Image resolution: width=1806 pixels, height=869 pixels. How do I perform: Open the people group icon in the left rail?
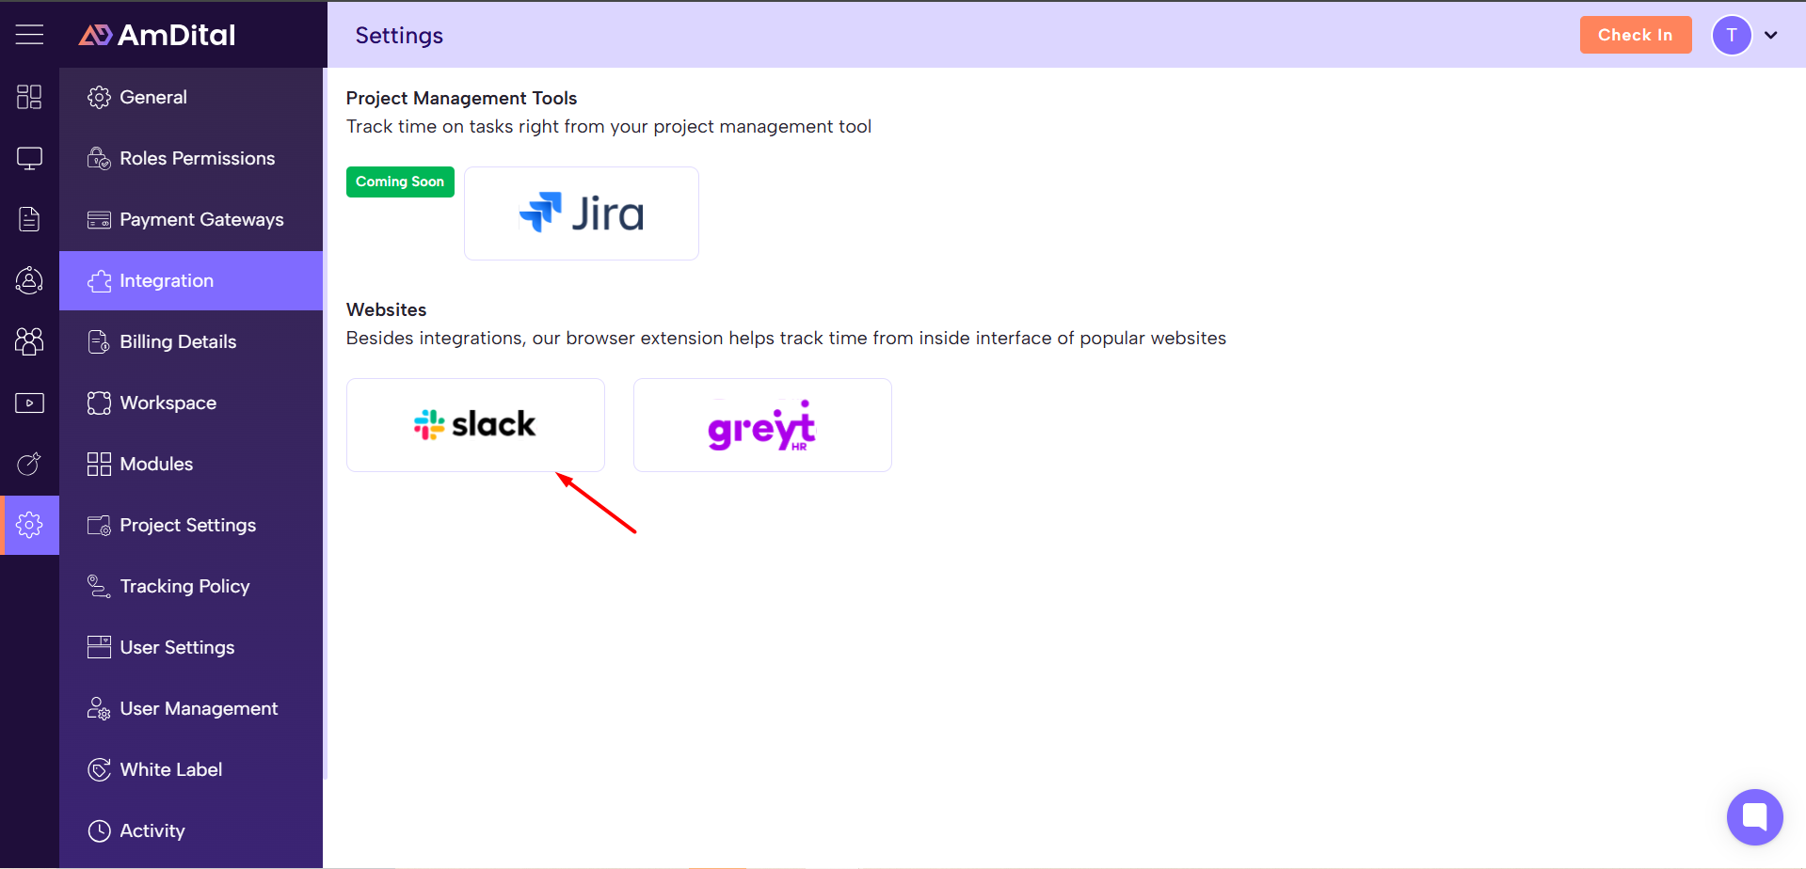tap(29, 341)
